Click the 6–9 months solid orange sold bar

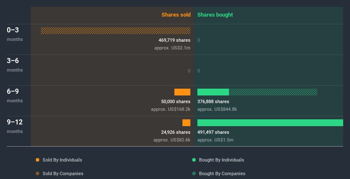[182, 92]
